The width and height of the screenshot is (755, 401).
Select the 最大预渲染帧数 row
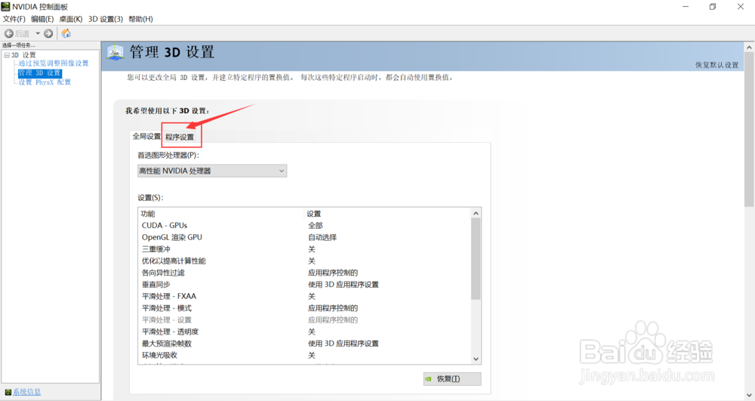304,344
